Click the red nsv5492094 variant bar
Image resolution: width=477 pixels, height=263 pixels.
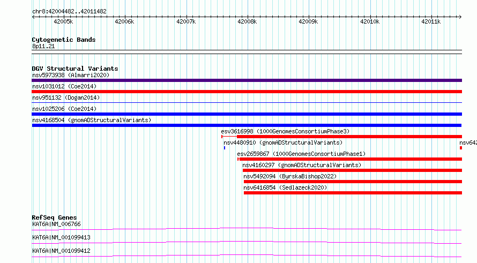coord(353,182)
